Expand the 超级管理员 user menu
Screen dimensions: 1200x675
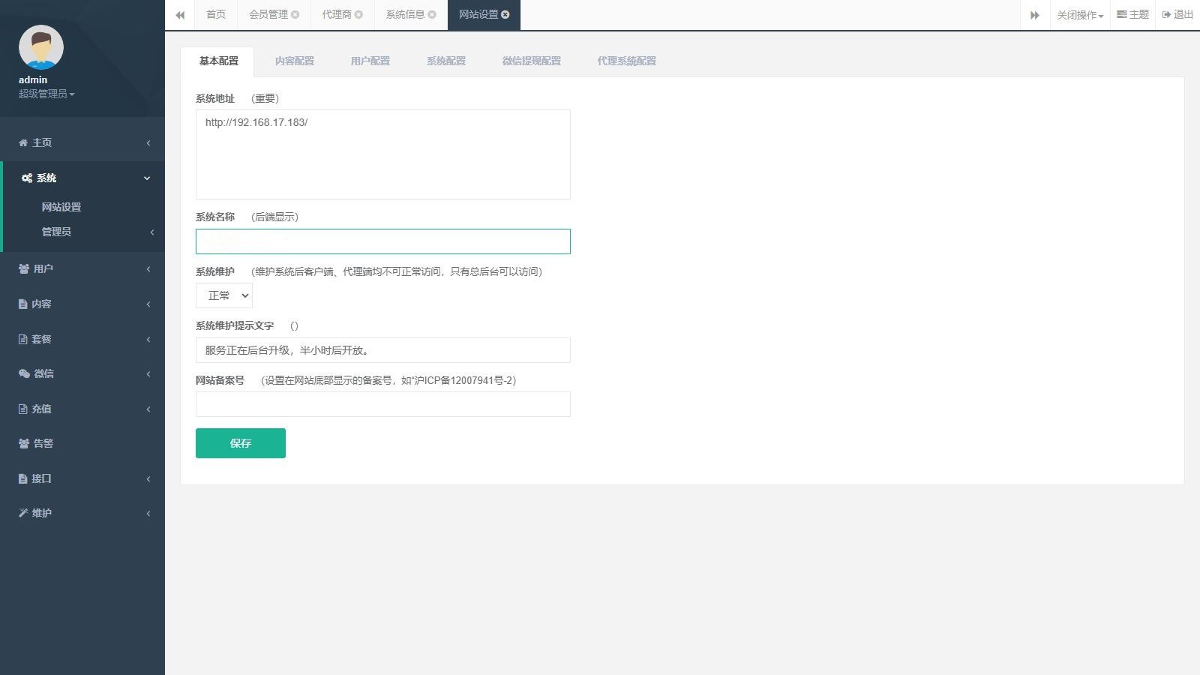(x=46, y=94)
